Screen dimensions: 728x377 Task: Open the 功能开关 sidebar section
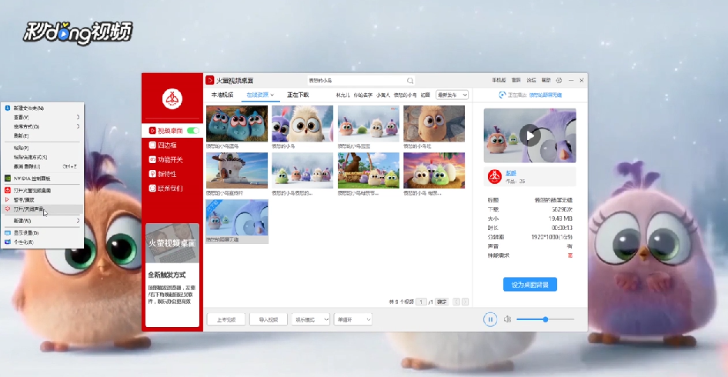[x=165, y=160]
